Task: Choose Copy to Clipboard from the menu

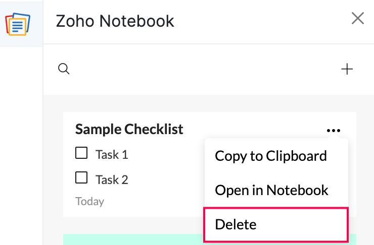Action: click(x=271, y=156)
